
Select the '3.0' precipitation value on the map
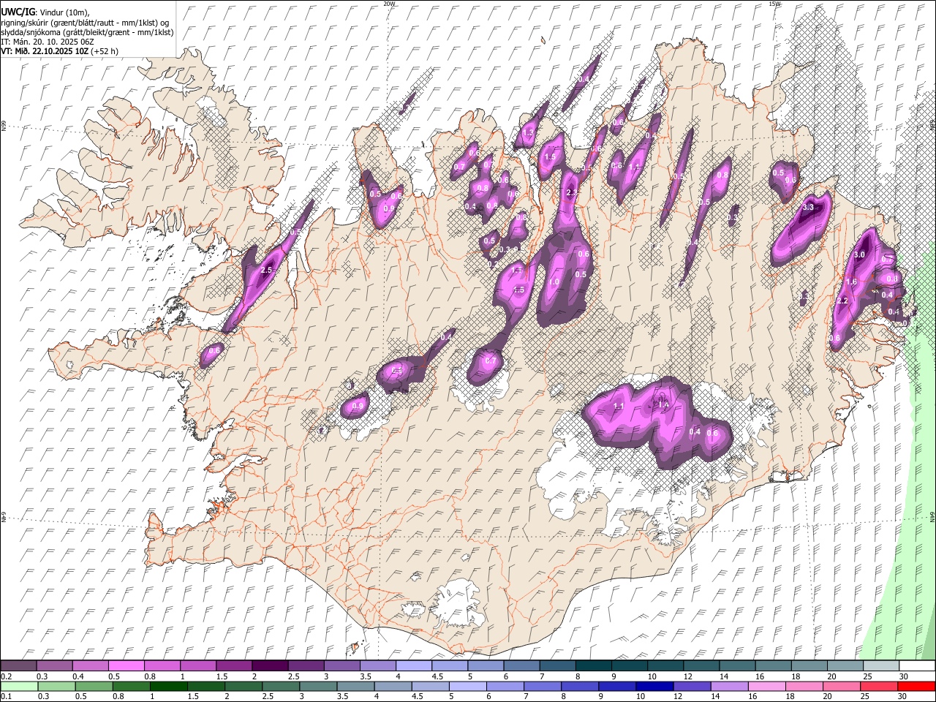click(859, 254)
